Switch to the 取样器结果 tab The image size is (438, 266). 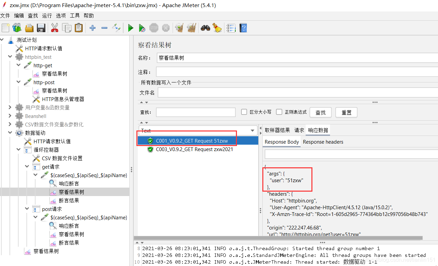[277, 130]
